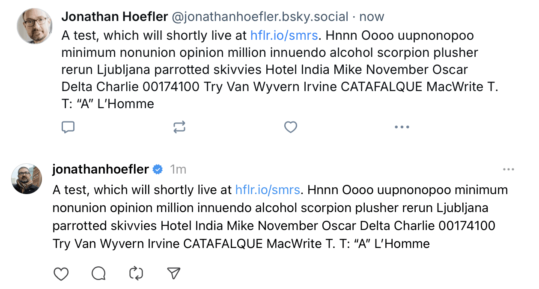
Task: Repost the verified jonathanhoefler post
Action: tap(136, 274)
